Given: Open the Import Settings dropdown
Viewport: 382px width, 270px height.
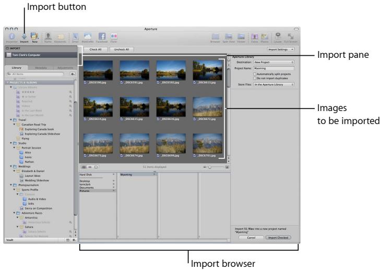Looking at the screenshot, I should pyautogui.click(x=281, y=50).
